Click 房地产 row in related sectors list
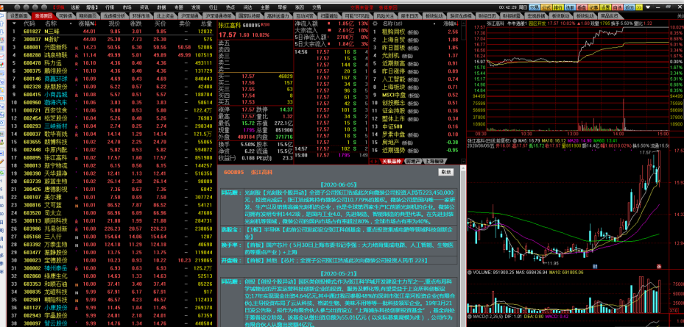The height and width of the screenshot is (327, 684). (x=415, y=142)
